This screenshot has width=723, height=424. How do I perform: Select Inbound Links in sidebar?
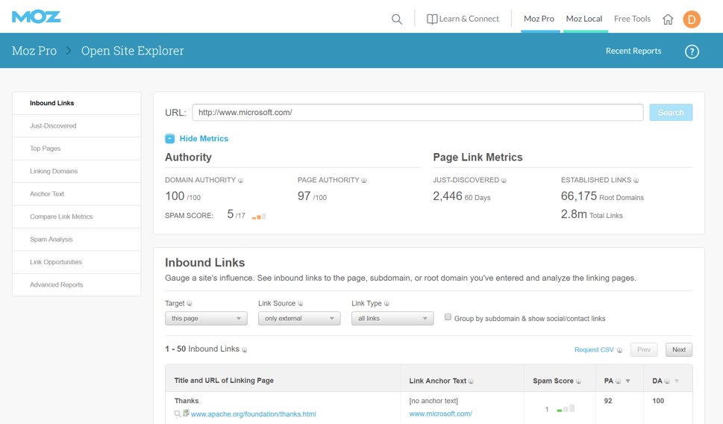[x=77, y=103]
